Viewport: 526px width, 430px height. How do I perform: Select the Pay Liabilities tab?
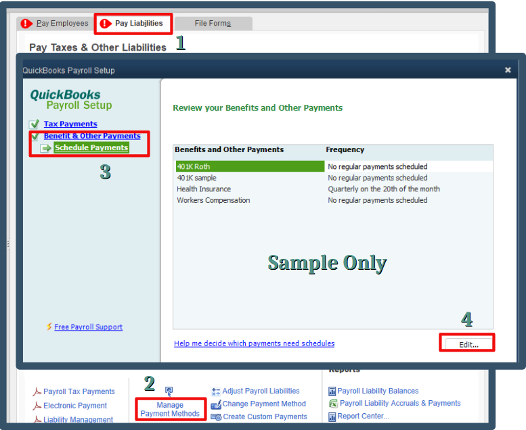(x=133, y=24)
